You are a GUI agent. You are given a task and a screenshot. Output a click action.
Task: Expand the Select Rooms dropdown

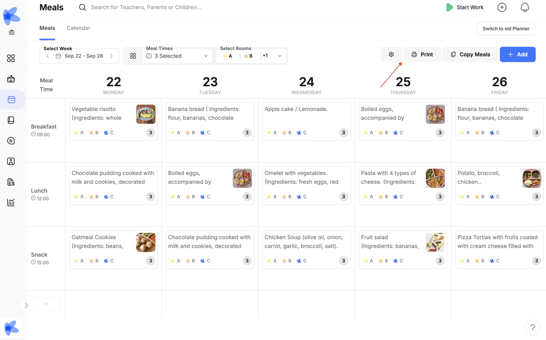(x=280, y=56)
